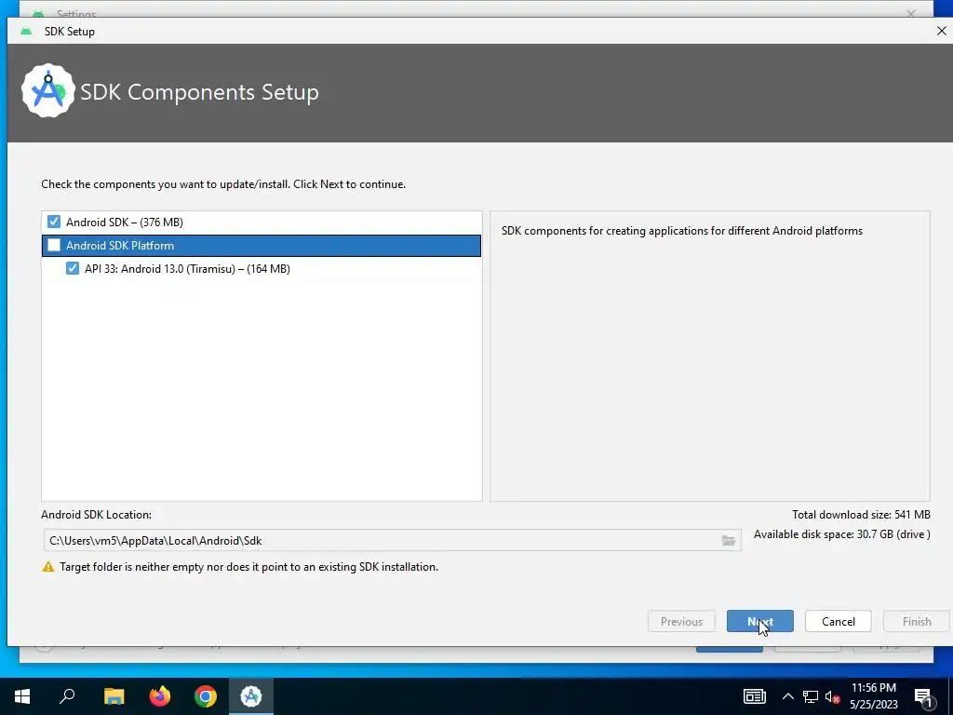Image resolution: width=953 pixels, height=715 pixels.
Task: Click the Total download size: 541 MB text
Action: (861, 514)
